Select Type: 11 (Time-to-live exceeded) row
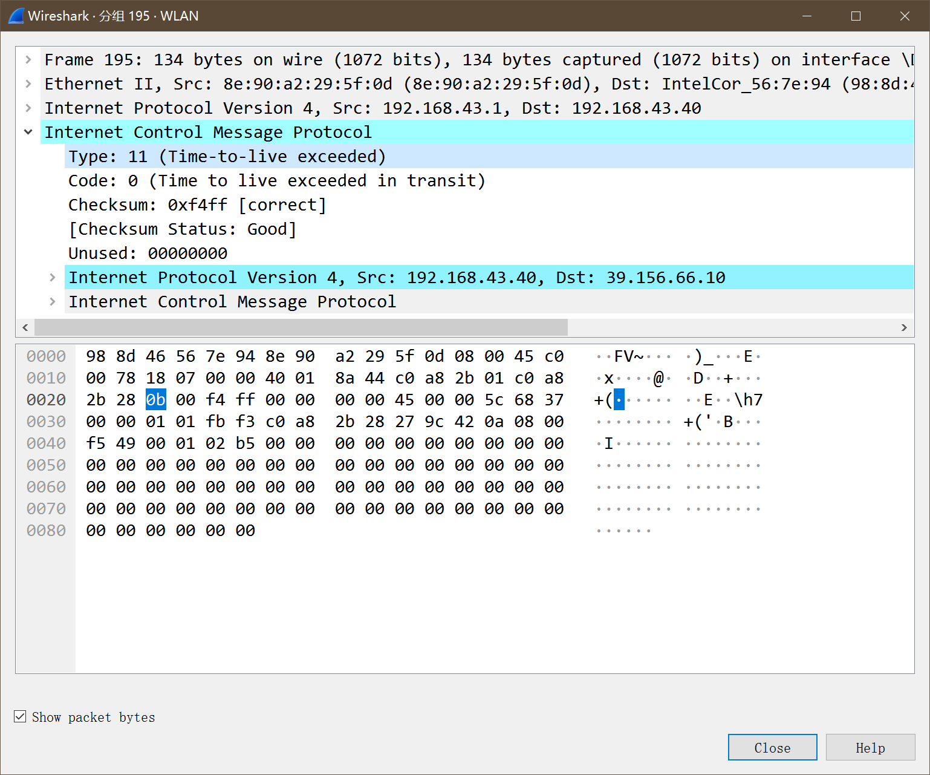This screenshot has width=930, height=775. click(489, 156)
